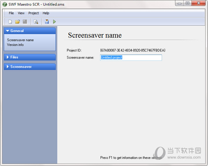Click the SWF Maestro icon in the title bar
This screenshot has width=208, height=166.
pos(5,5)
